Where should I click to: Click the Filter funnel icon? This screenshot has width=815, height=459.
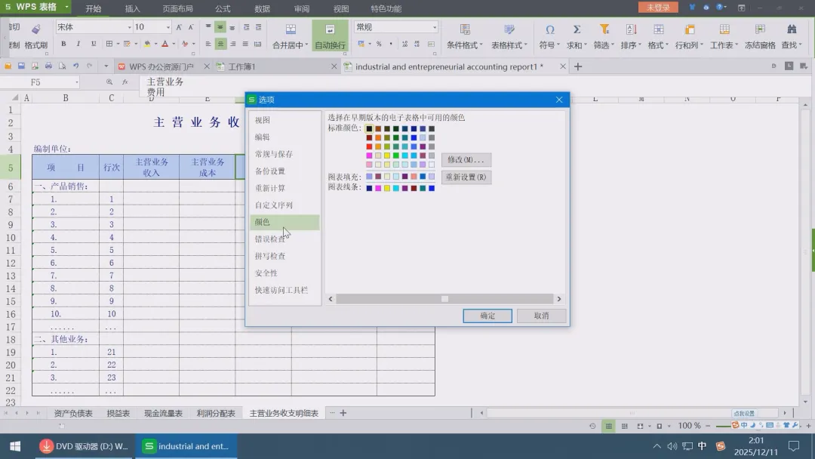point(604,29)
